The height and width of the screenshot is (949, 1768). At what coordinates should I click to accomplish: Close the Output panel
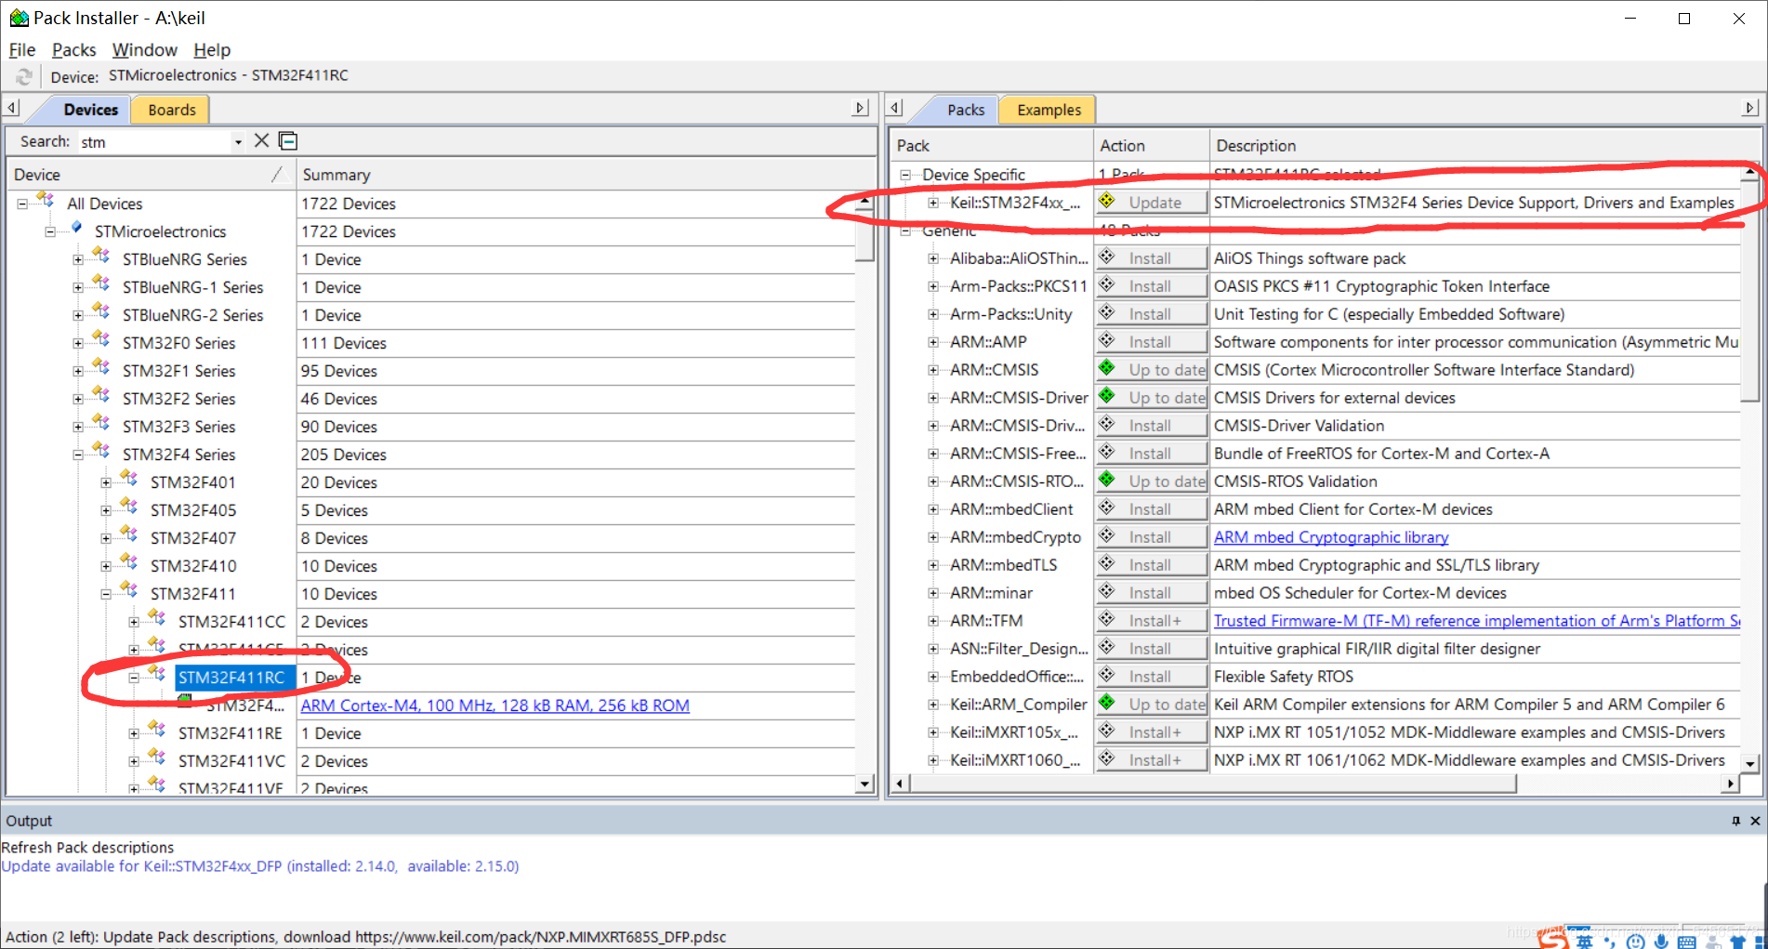tap(1755, 821)
